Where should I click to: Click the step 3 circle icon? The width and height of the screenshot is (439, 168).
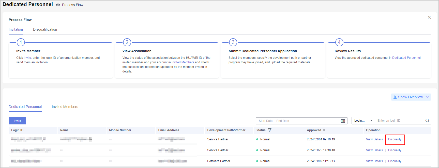(233, 42)
